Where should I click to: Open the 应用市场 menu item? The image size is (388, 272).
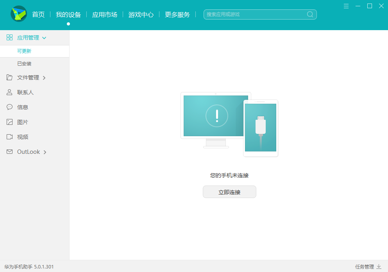click(104, 14)
